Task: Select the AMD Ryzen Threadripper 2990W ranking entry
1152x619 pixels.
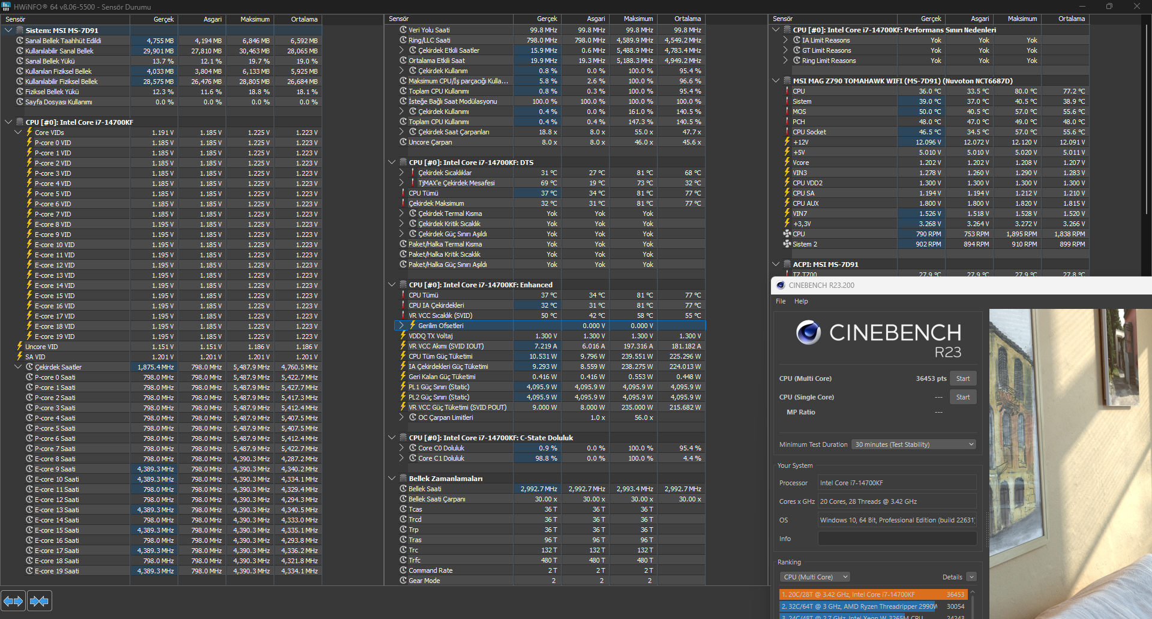Action: (x=873, y=606)
